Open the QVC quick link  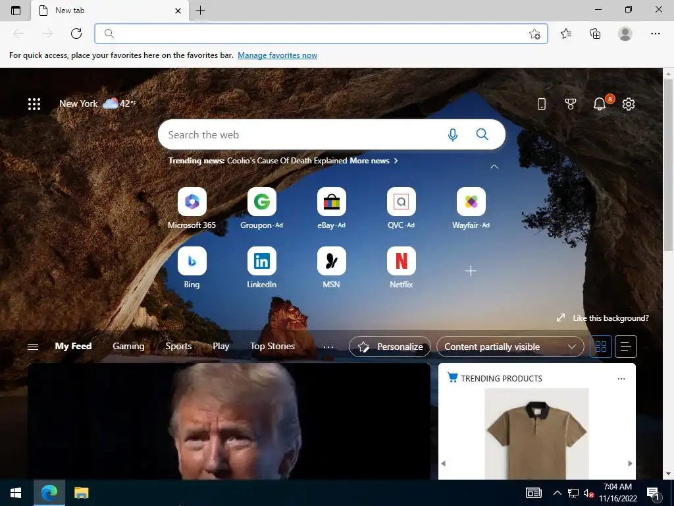[401, 209]
